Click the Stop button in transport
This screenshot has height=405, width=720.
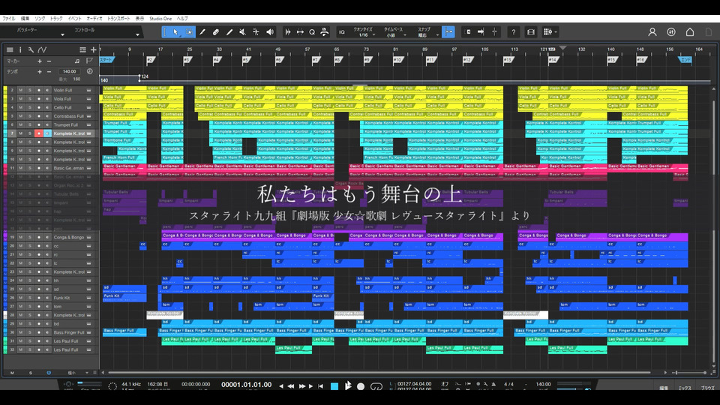(334, 386)
